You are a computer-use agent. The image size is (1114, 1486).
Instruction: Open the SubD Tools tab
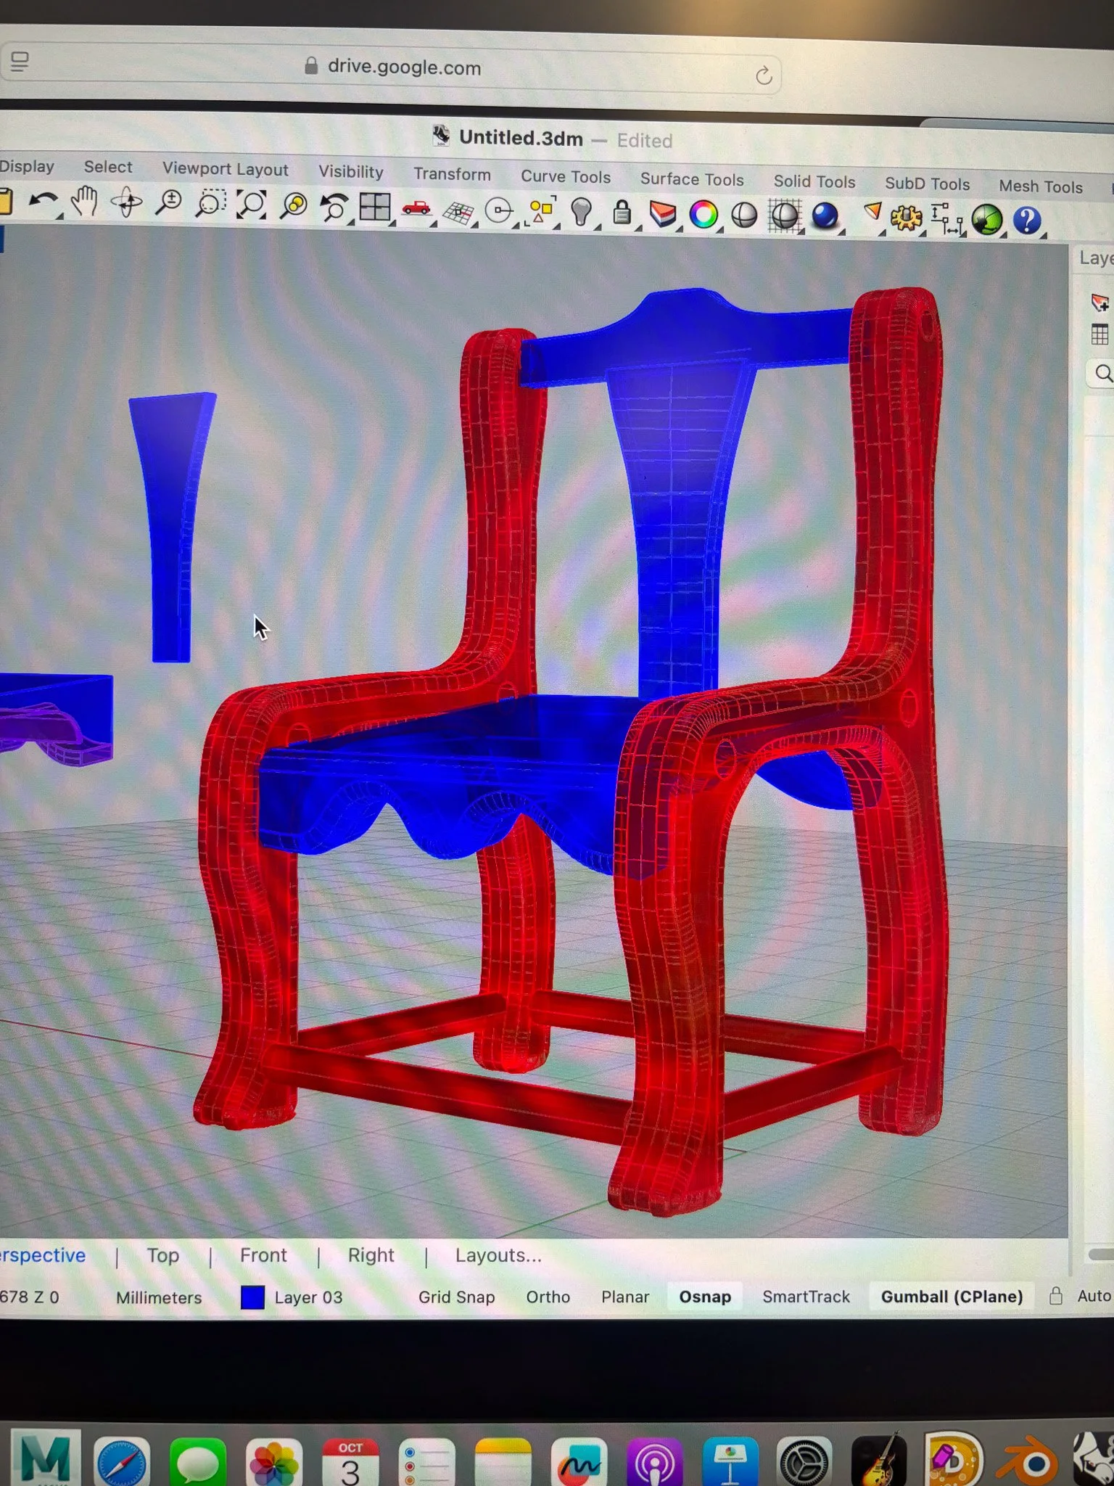click(927, 184)
